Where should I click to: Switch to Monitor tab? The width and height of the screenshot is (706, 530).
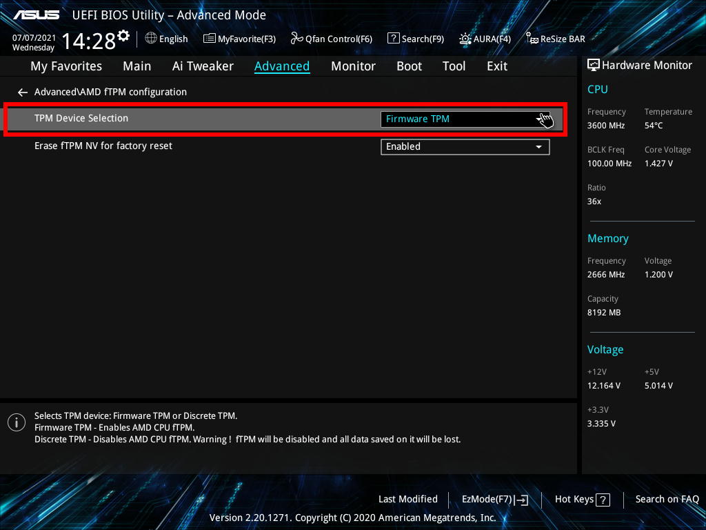point(353,66)
